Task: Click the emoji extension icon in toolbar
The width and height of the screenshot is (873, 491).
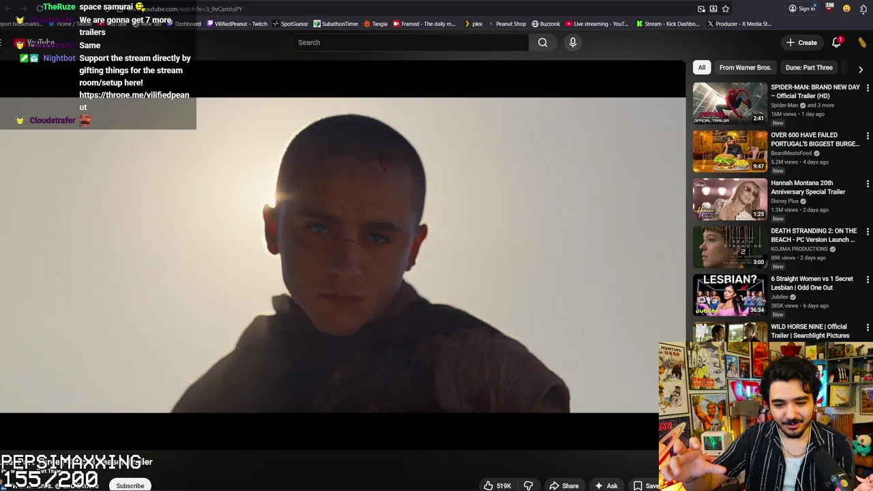Action: (846, 9)
